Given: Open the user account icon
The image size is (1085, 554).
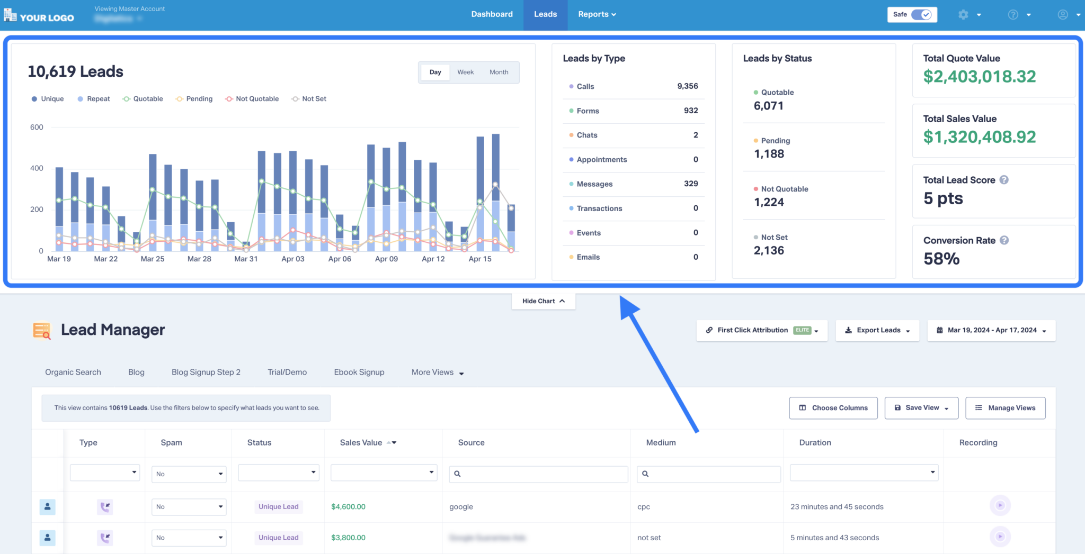Looking at the screenshot, I should pos(1062,14).
